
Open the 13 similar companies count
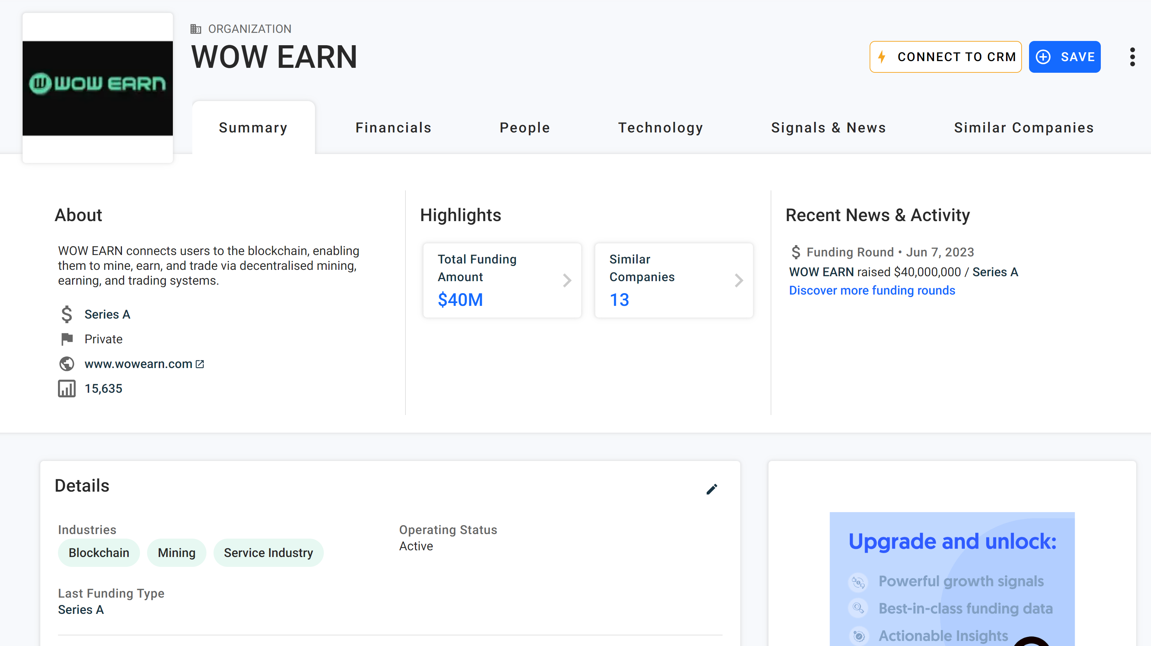click(x=619, y=300)
